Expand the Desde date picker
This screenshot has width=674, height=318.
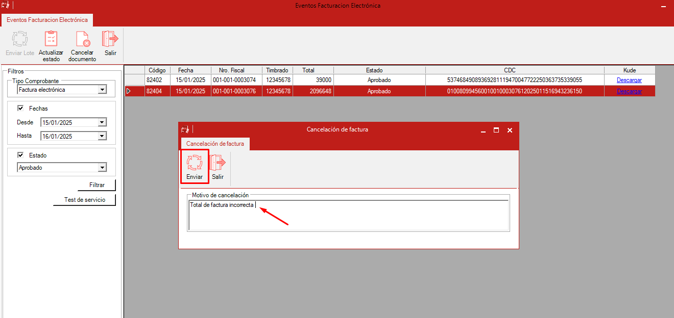102,122
